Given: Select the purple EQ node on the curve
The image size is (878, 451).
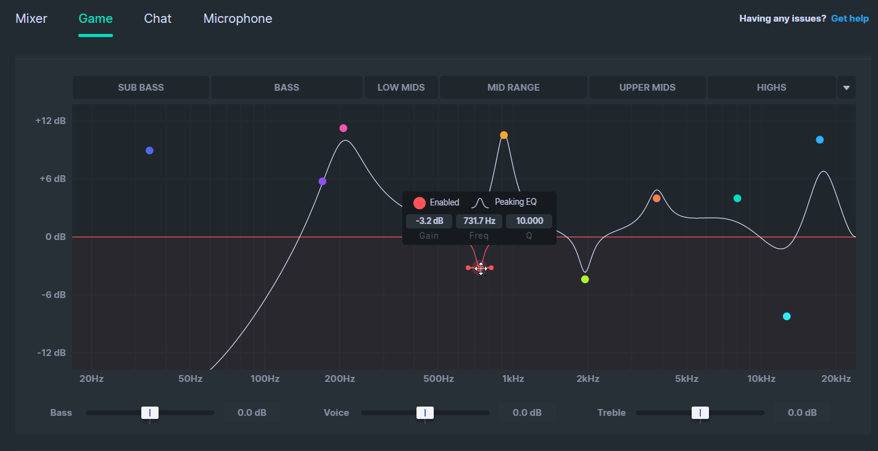Looking at the screenshot, I should point(322,181).
